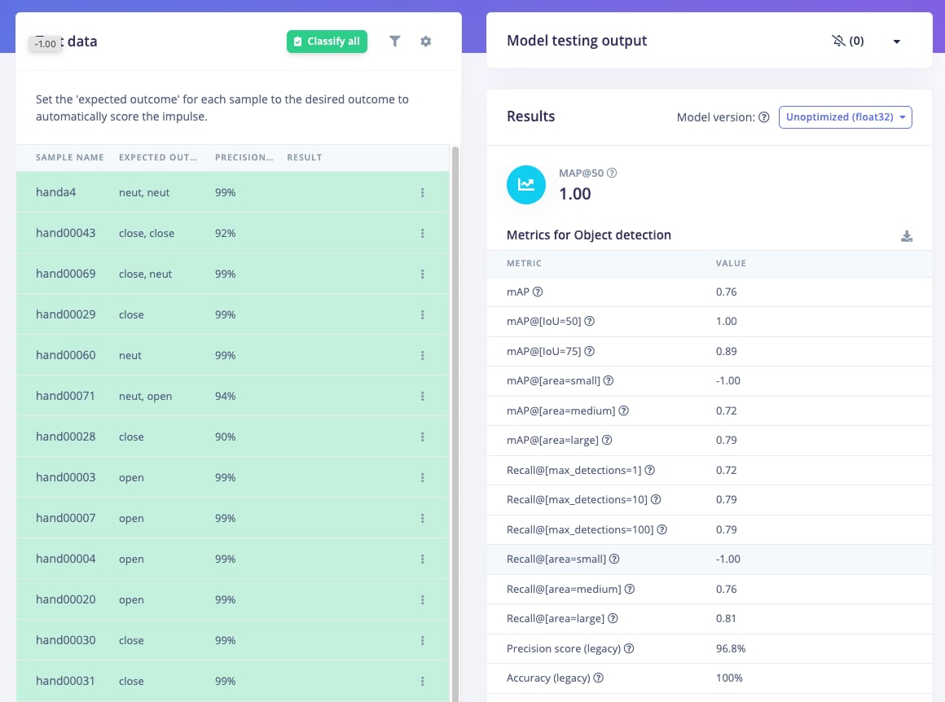Image resolution: width=945 pixels, height=702 pixels.
Task: Click the MAP@50 chart icon
Action: [x=526, y=184]
